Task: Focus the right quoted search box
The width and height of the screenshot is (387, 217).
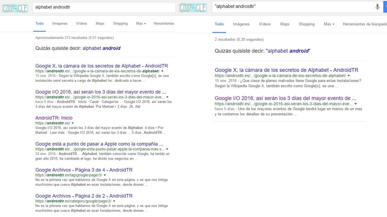Action: (293, 7)
